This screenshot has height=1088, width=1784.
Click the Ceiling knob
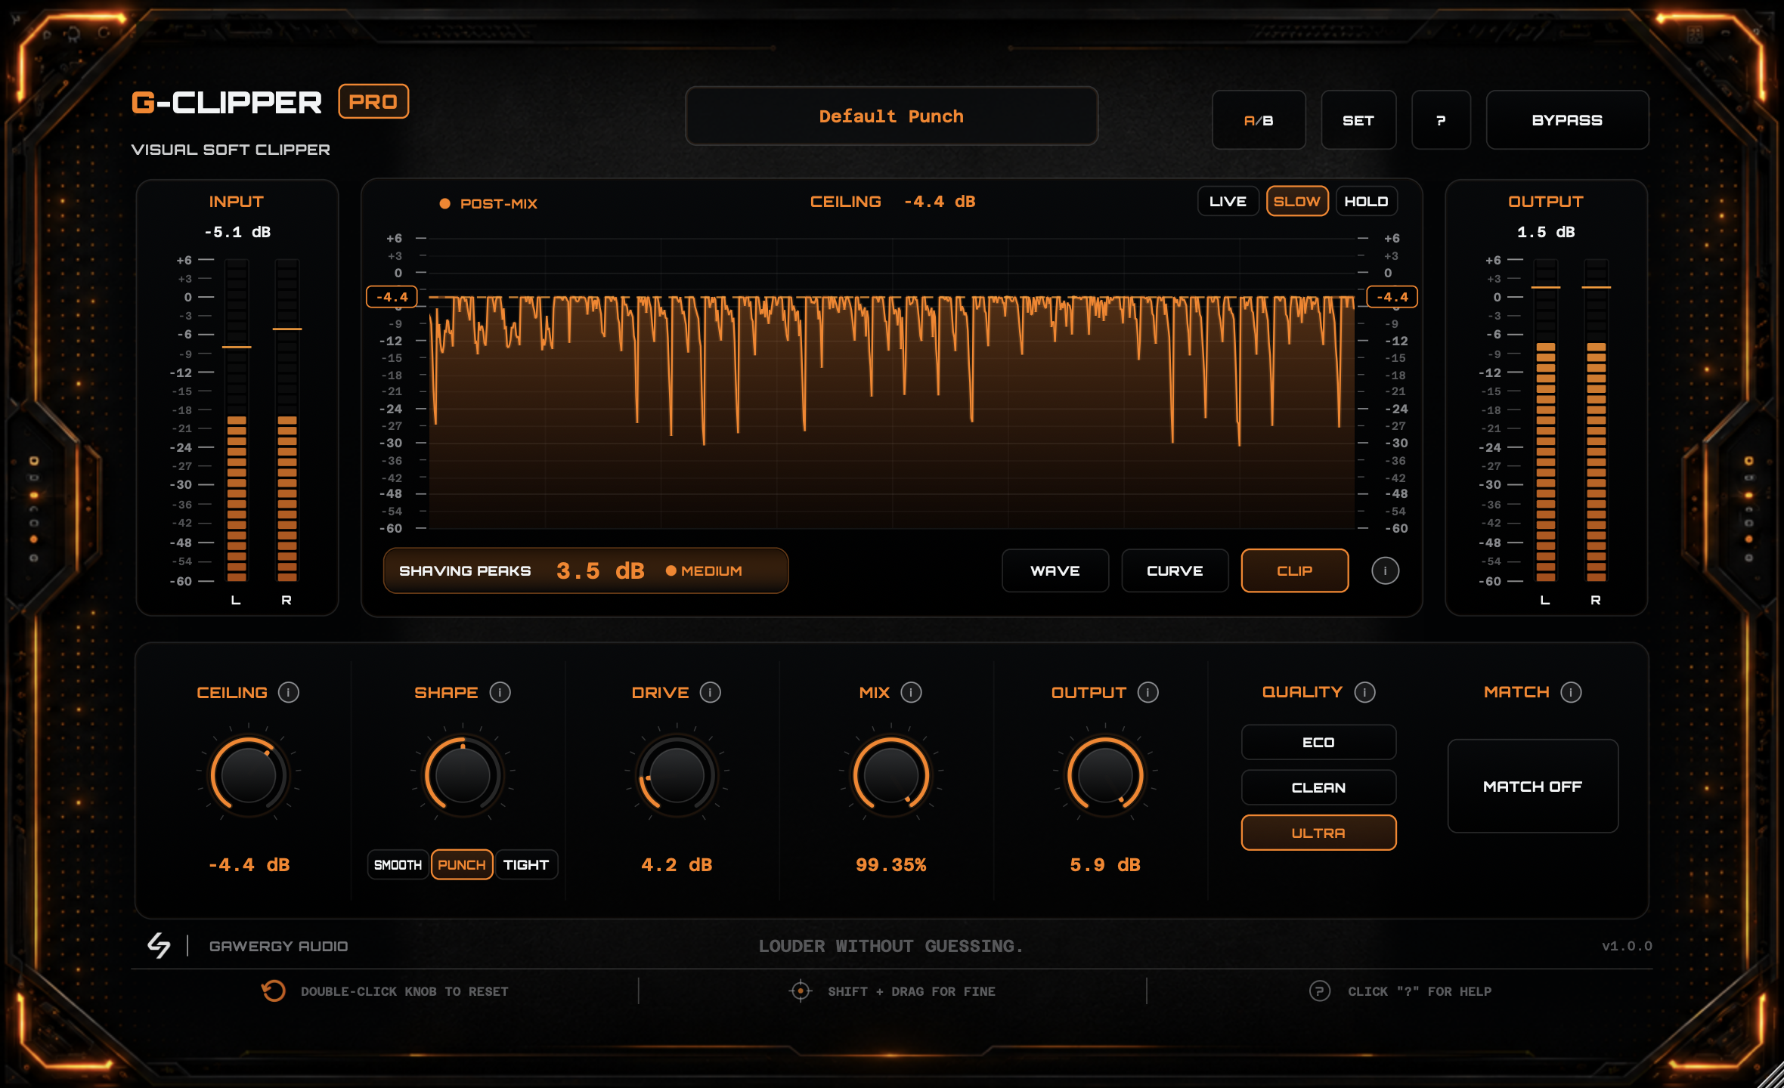click(x=249, y=774)
